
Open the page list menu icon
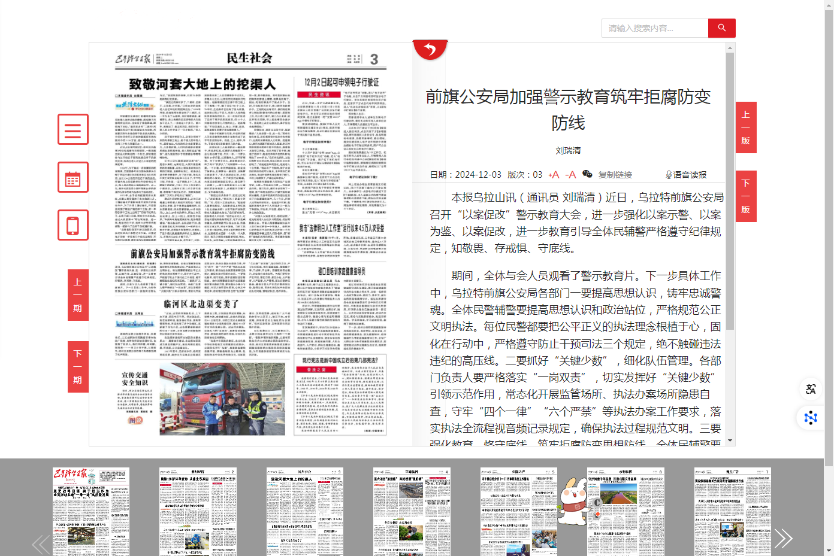click(x=73, y=129)
